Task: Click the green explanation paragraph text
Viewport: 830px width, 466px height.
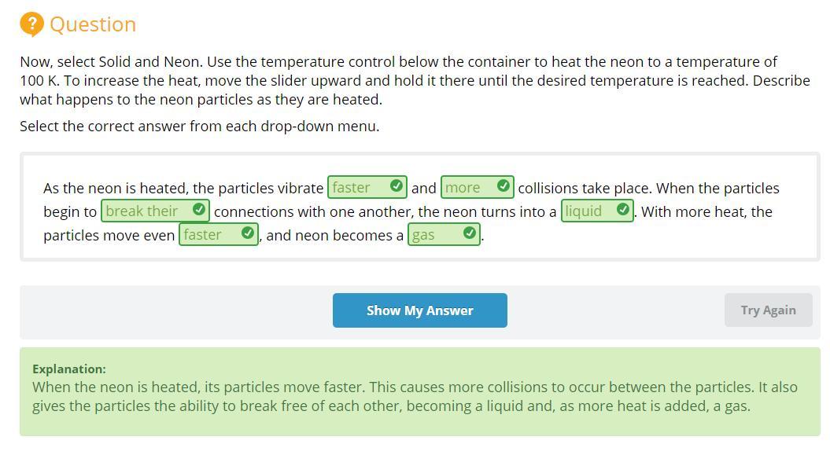Action: coord(415,397)
